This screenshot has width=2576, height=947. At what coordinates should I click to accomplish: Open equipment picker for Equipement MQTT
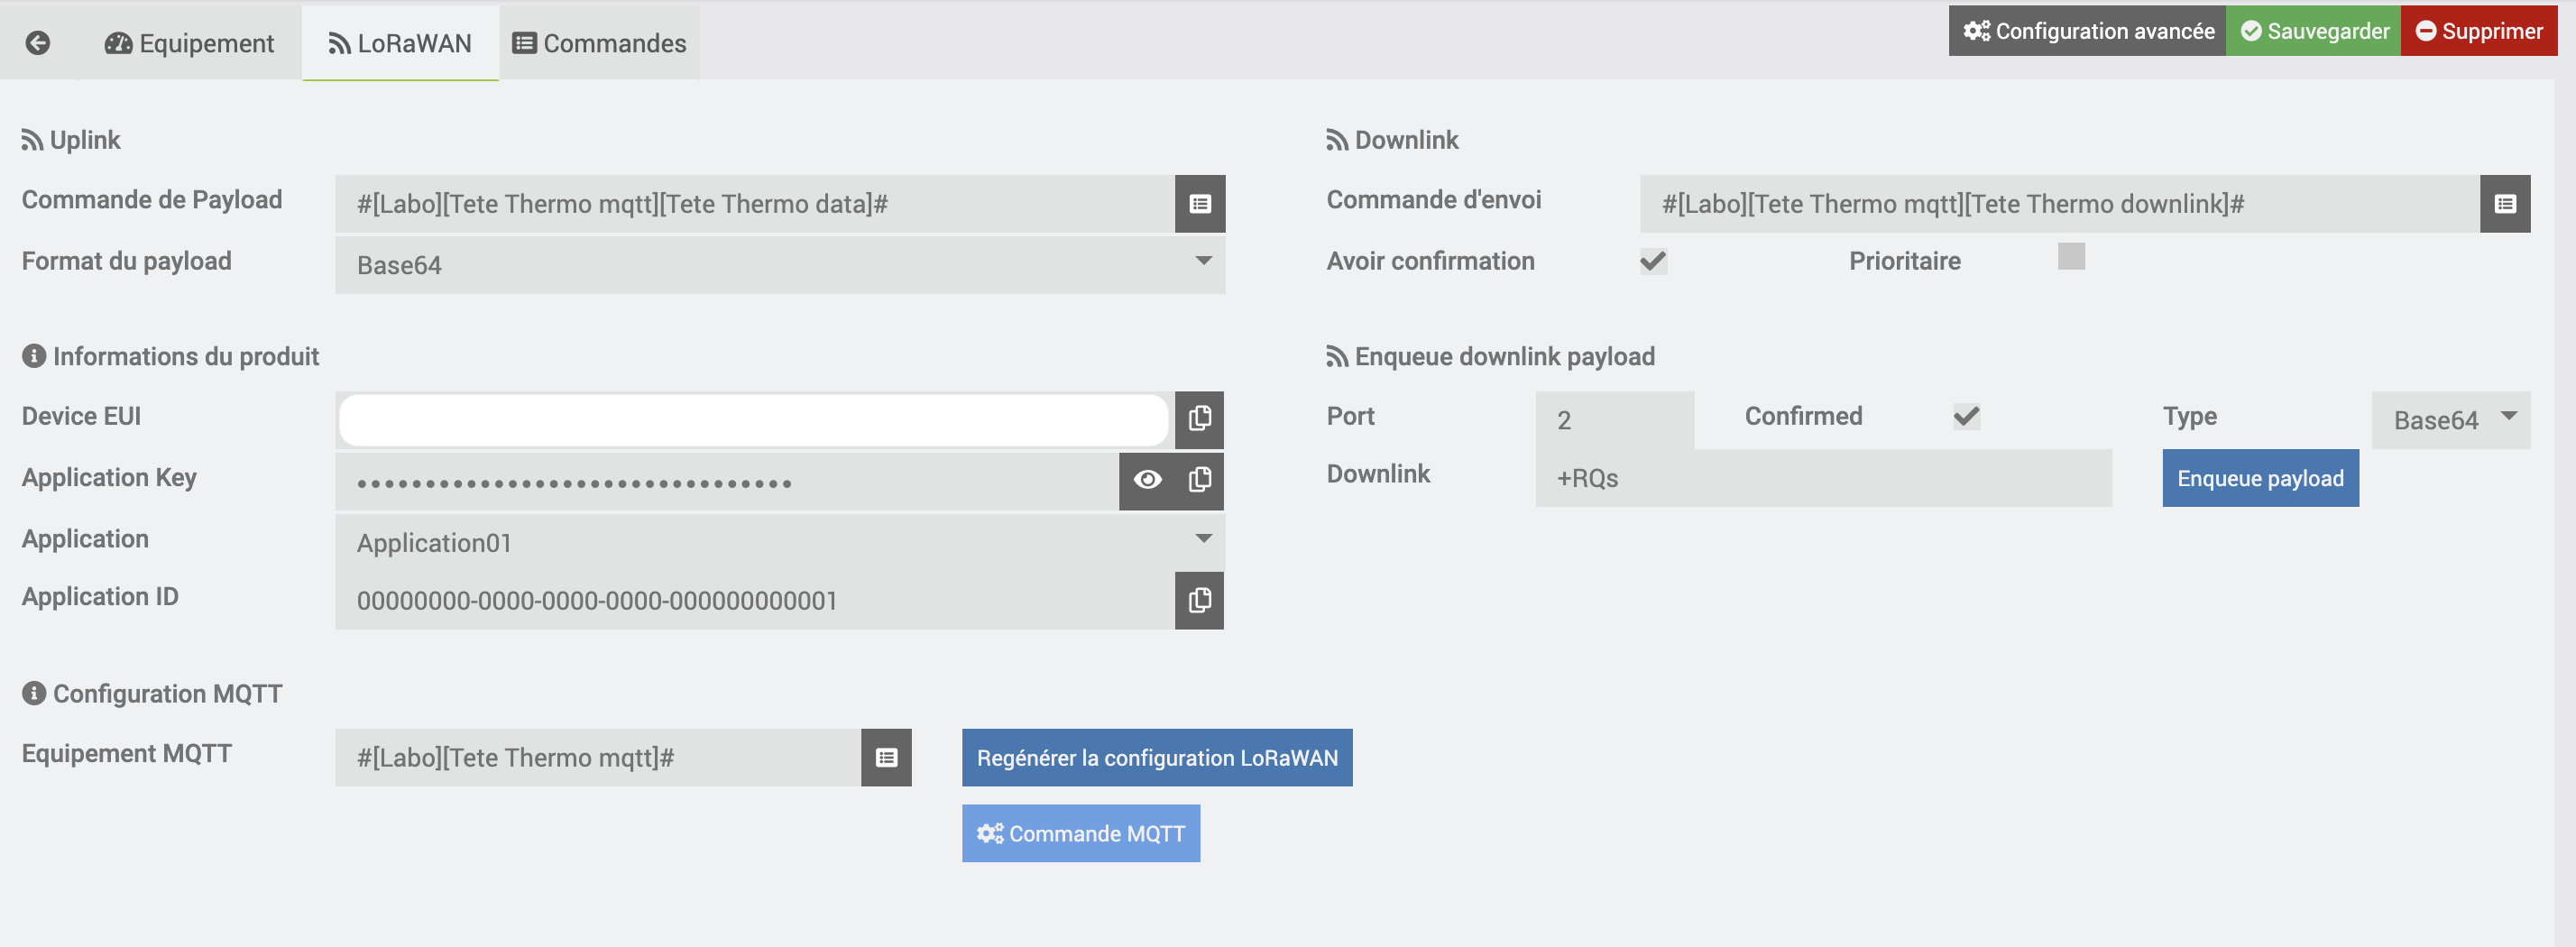[886, 758]
